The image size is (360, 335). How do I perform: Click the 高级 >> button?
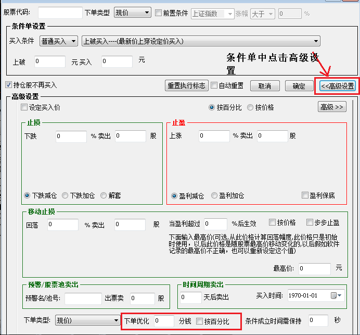332,107
